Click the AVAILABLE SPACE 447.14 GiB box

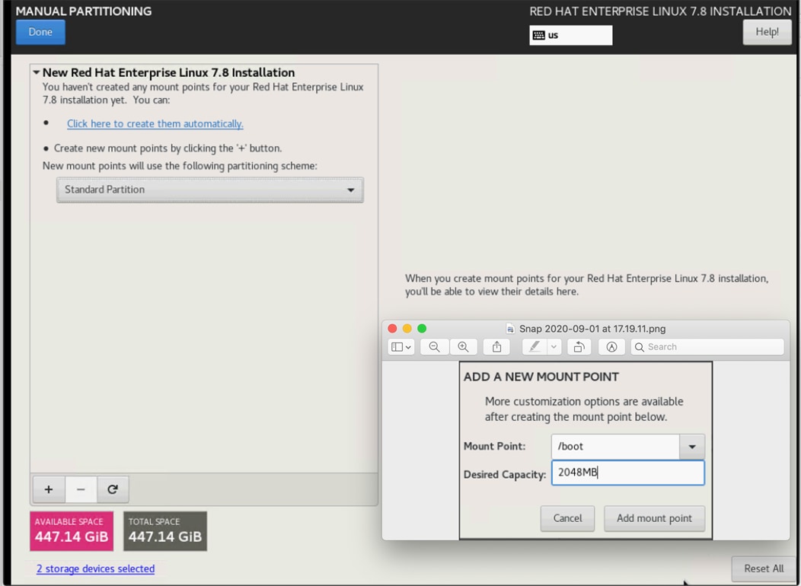(72, 531)
